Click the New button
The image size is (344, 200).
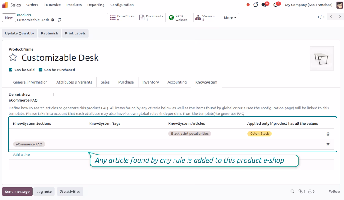click(9, 18)
